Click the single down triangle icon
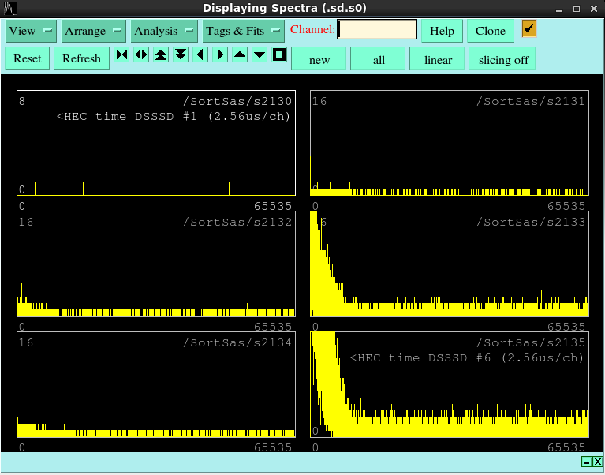The image size is (605, 475). coord(260,55)
